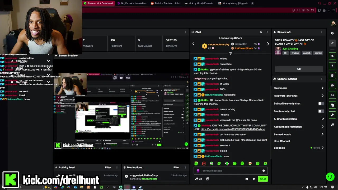Screen dimensions: 338x190
Task: Click the green Chat send button
Action: coord(263,179)
